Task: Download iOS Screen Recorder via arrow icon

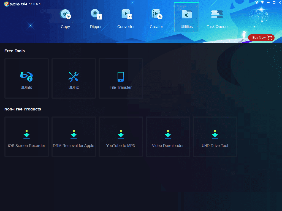Action: click(27, 134)
